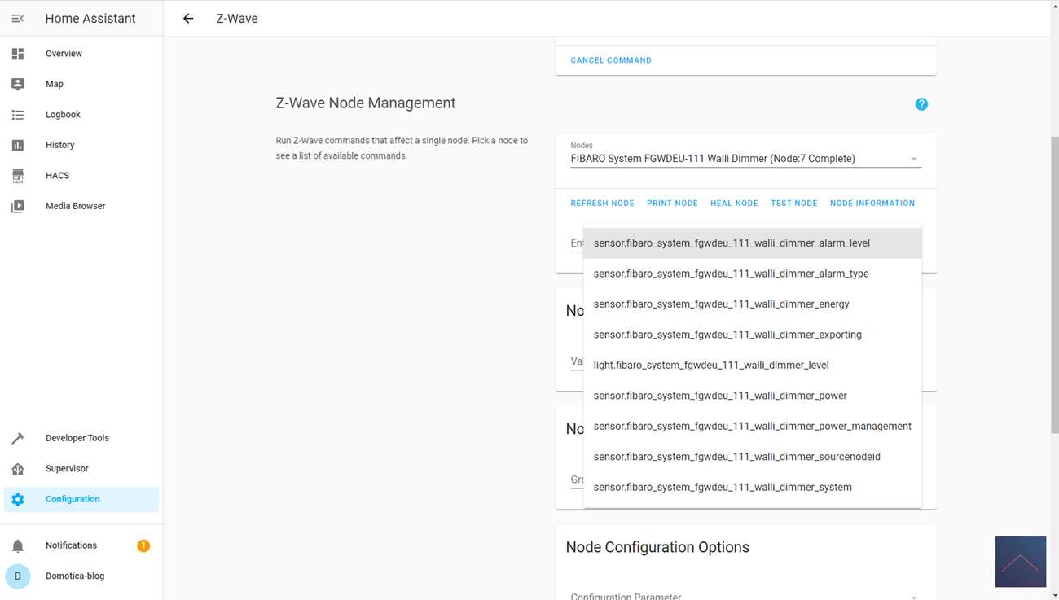Click CANCEL COMMAND link

[611, 60]
